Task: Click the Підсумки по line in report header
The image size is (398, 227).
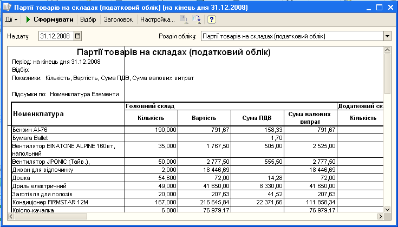Action: [66, 94]
